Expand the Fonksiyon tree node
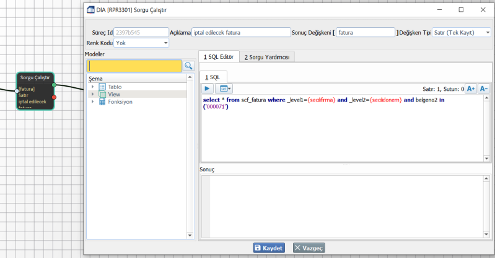 pyautogui.click(x=93, y=101)
